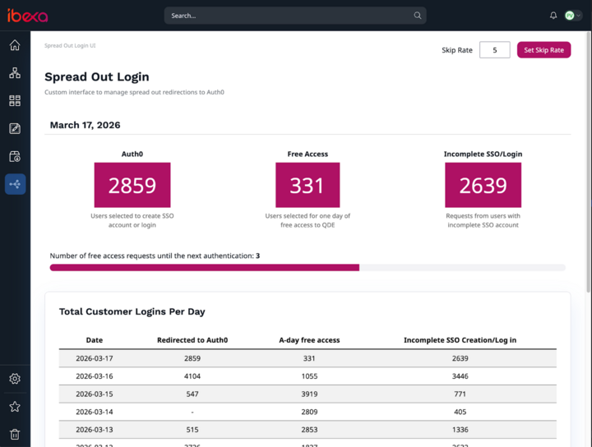Click the 3446 incomplete SSO value
The image size is (592, 447).
click(x=460, y=376)
